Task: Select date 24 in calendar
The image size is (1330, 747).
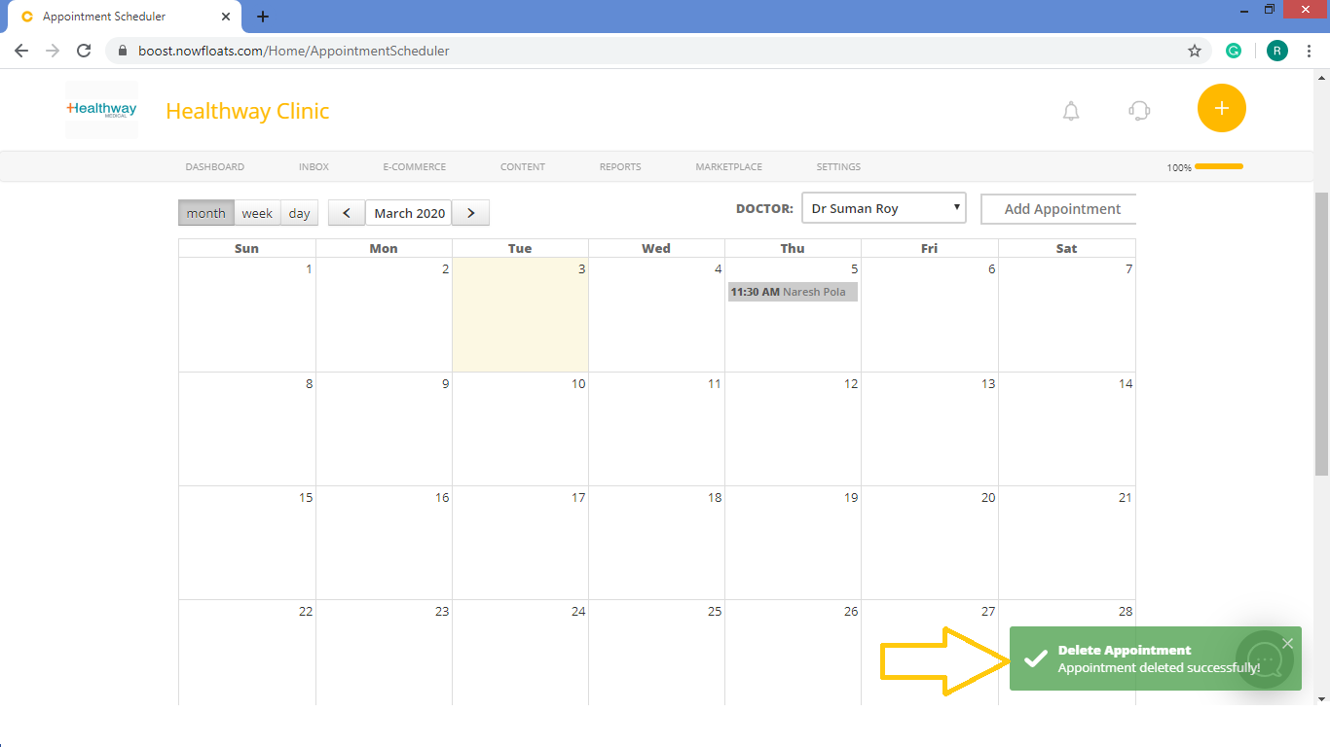Action: click(x=578, y=612)
